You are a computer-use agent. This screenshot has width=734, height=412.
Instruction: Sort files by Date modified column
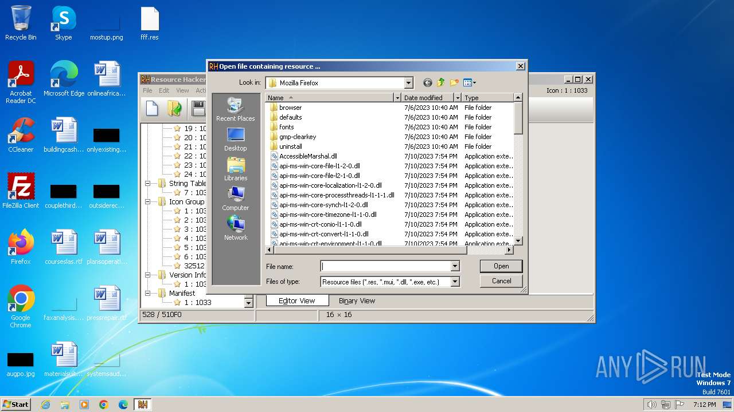(427, 98)
